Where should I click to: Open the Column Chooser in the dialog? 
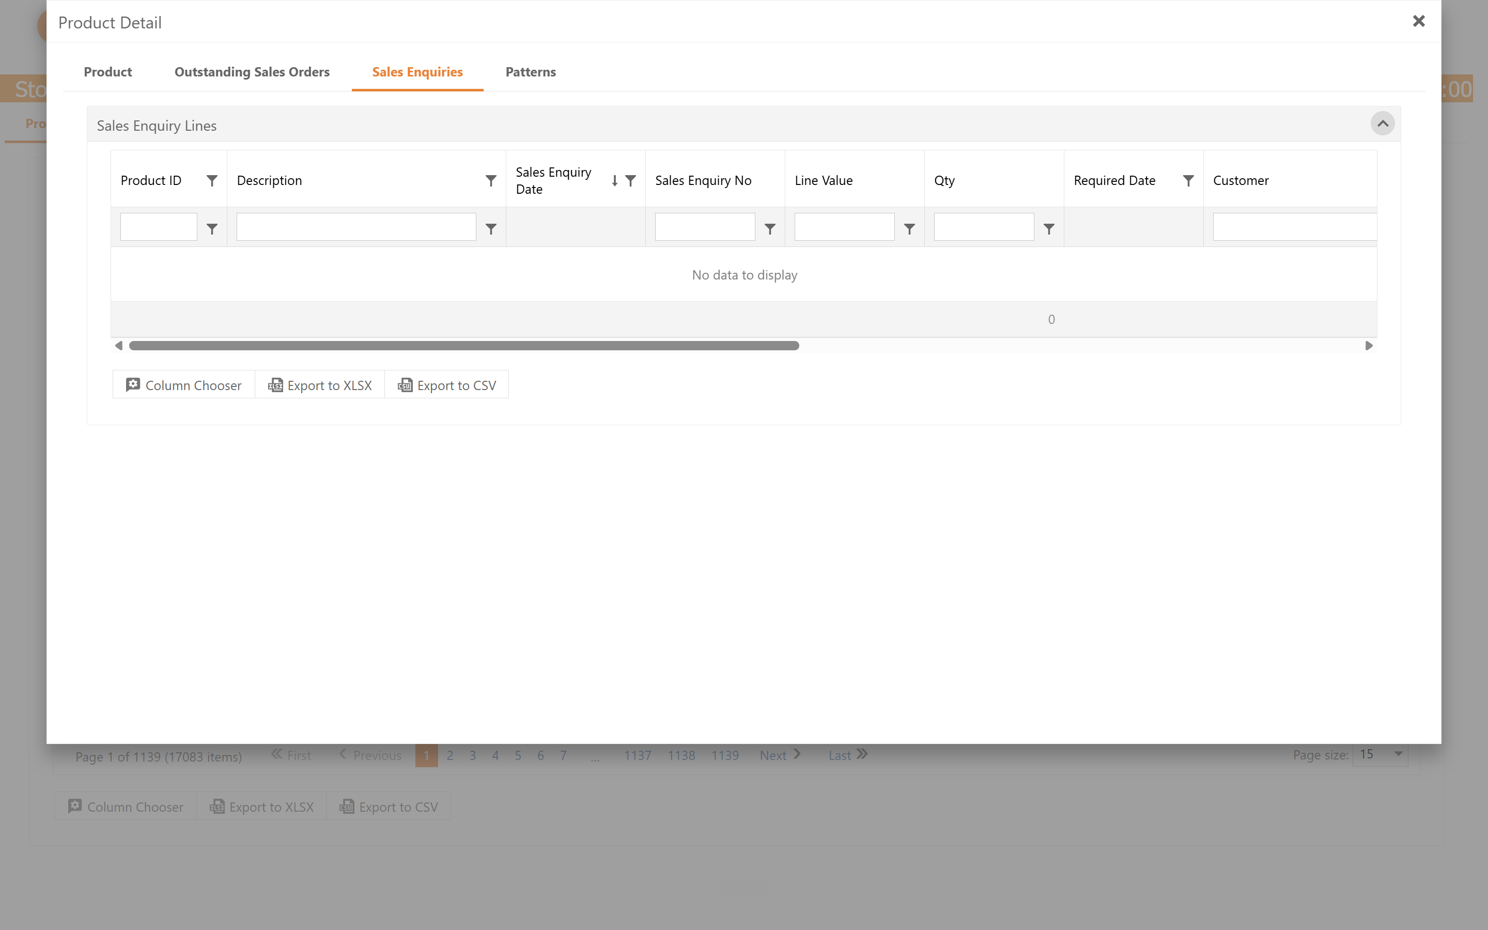coord(184,385)
